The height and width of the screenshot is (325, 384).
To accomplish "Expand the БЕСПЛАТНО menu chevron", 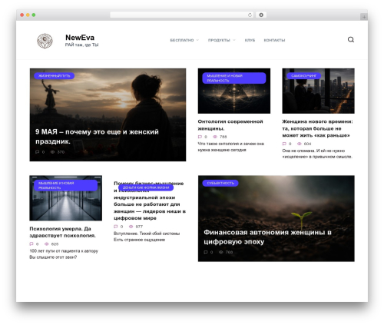I will [x=197, y=40].
